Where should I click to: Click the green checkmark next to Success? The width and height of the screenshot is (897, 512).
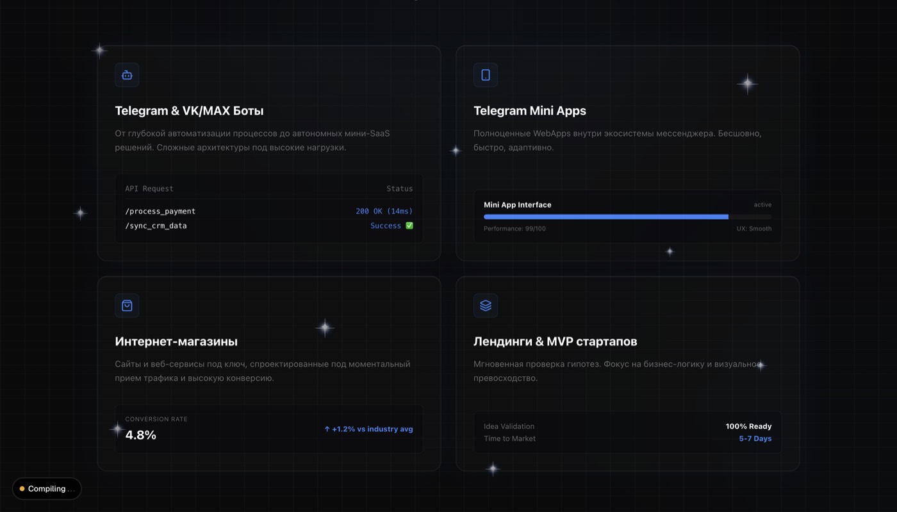[409, 226]
